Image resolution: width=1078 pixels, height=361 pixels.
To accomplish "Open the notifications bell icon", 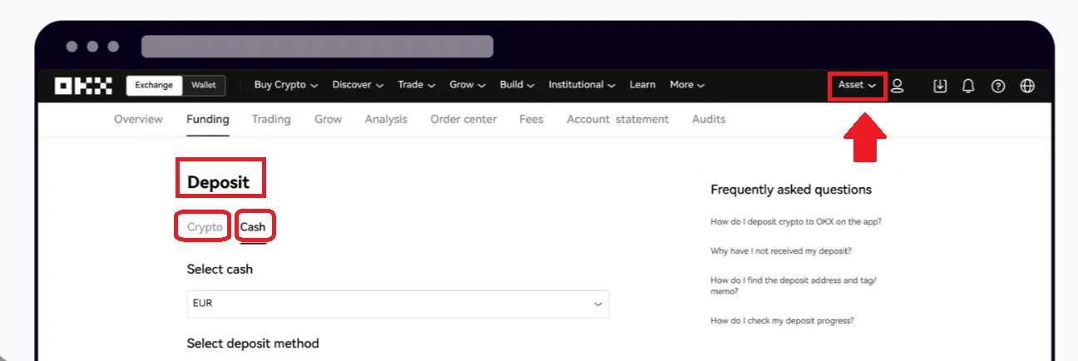I will click(968, 86).
